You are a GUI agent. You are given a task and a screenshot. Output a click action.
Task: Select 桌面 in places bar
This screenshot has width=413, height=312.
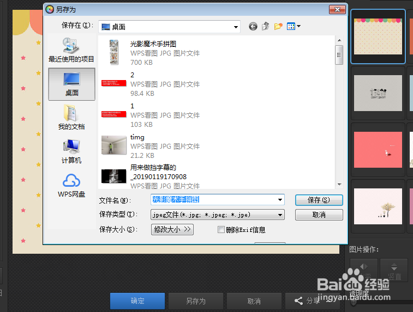pos(71,84)
